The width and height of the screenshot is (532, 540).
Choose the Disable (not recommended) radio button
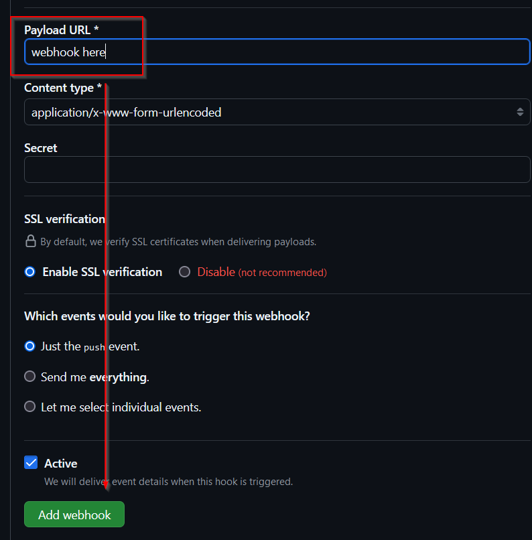(184, 272)
